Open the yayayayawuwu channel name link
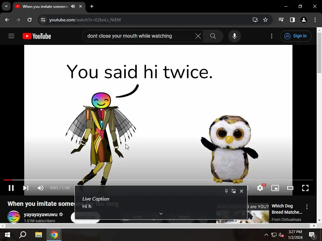Screen dimensions: 322x241 [41, 215]
